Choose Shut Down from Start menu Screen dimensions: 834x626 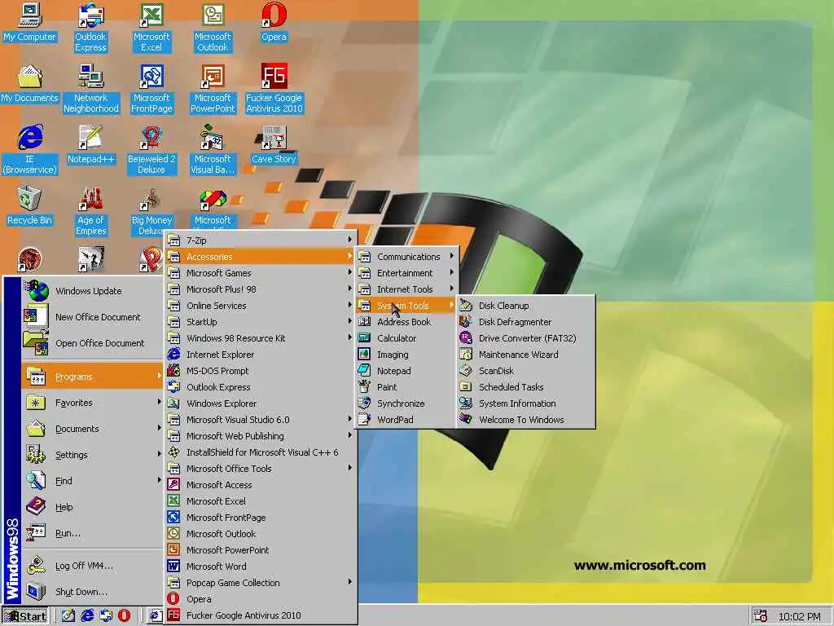(x=92, y=592)
